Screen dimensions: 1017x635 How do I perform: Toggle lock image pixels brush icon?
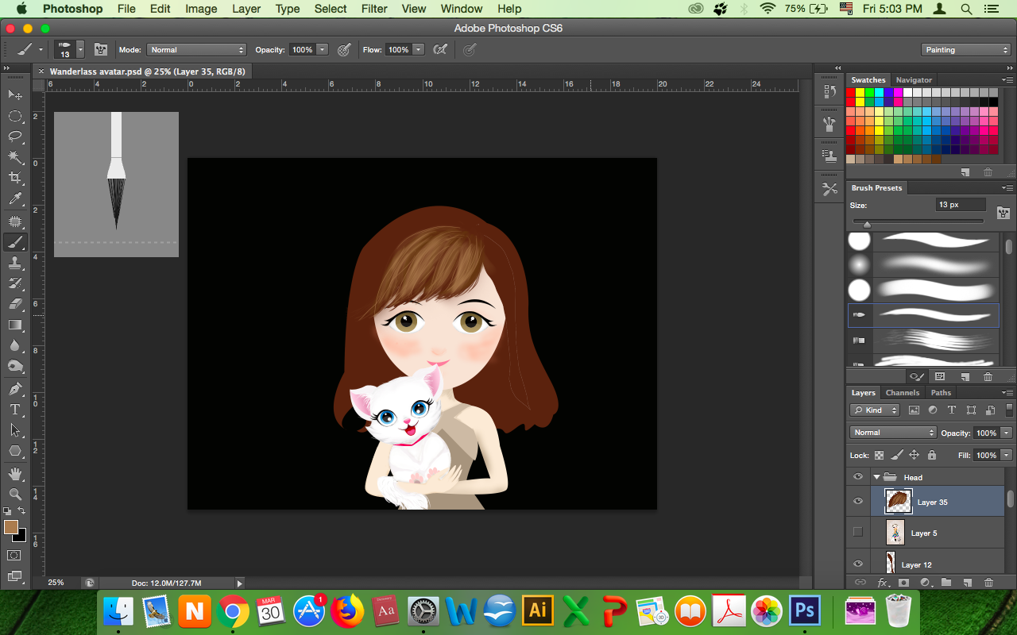[x=896, y=456]
